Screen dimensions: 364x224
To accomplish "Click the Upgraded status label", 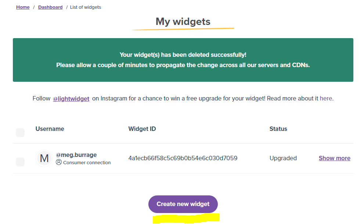I will [283, 158].
